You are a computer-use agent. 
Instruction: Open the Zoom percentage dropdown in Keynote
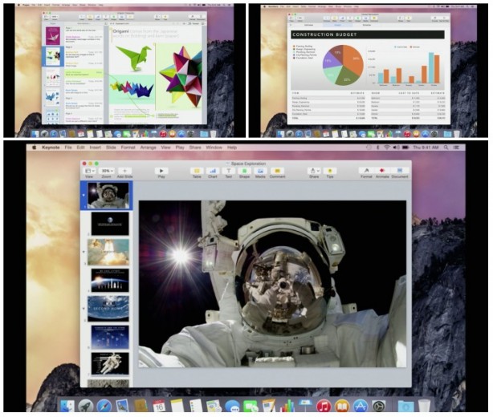click(x=106, y=171)
